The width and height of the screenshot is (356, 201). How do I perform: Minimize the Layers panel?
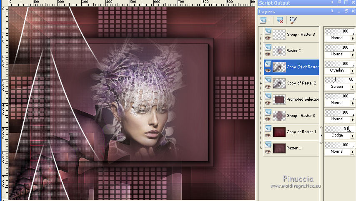[x=339, y=11]
